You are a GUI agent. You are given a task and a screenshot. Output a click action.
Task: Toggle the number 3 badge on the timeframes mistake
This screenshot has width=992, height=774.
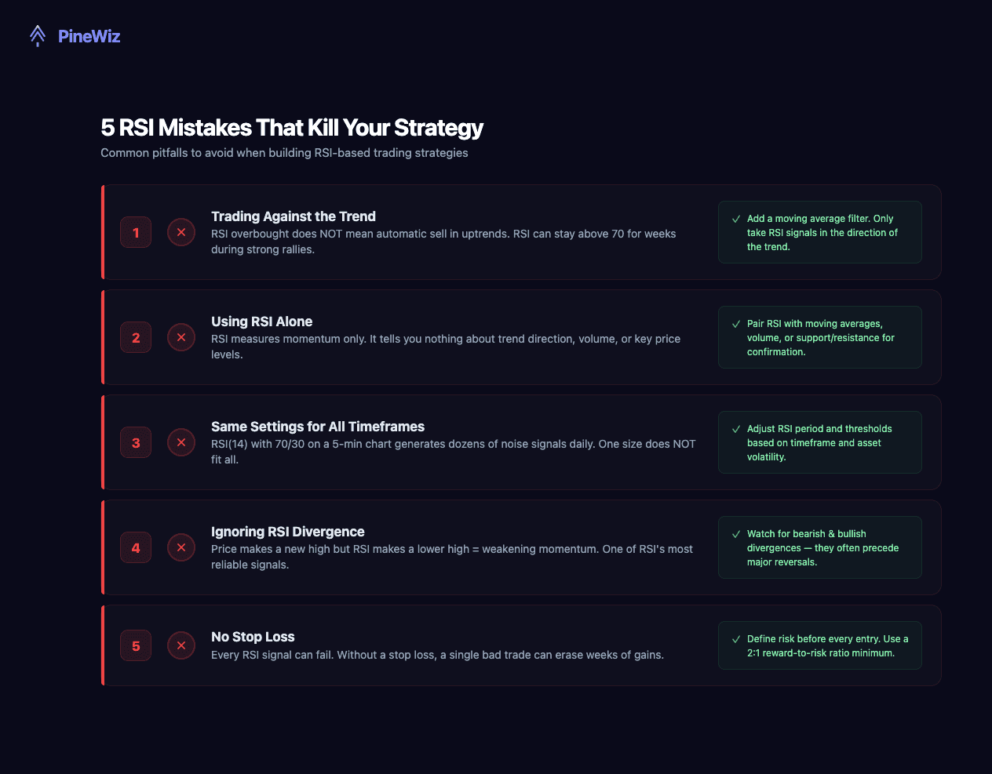point(135,442)
